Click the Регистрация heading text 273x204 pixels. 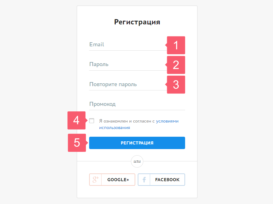(137, 22)
